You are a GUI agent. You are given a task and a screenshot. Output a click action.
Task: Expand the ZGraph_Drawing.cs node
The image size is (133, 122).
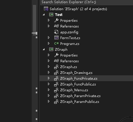(49, 72)
